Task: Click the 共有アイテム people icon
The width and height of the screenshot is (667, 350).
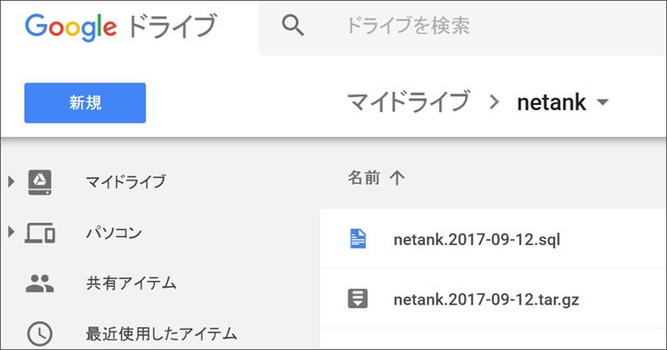Action: tap(39, 283)
